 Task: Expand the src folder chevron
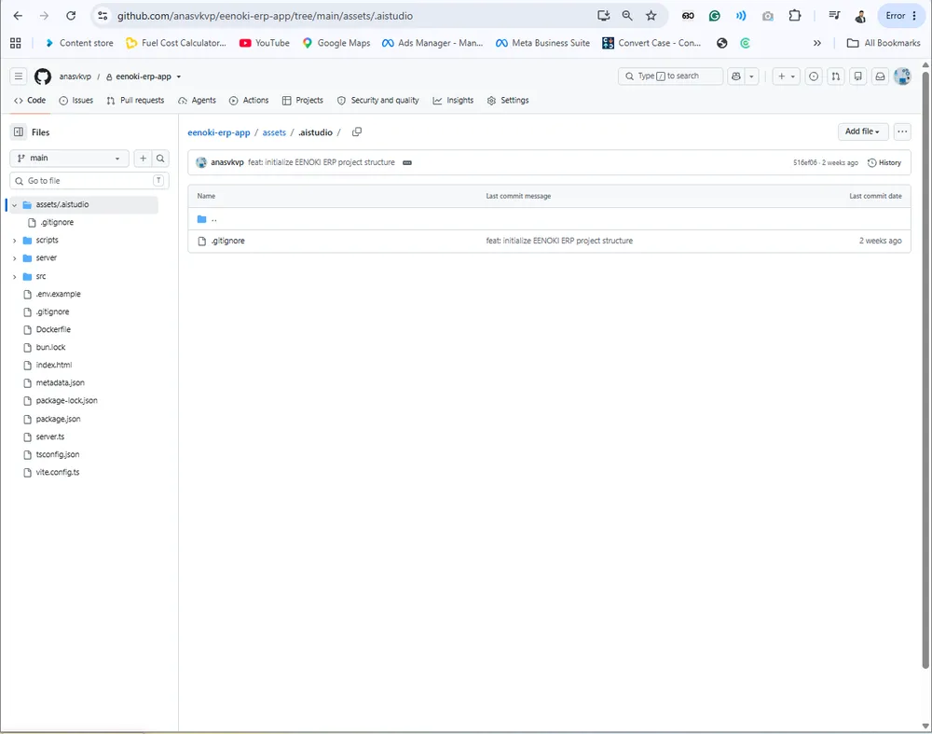tap(14, 277)
